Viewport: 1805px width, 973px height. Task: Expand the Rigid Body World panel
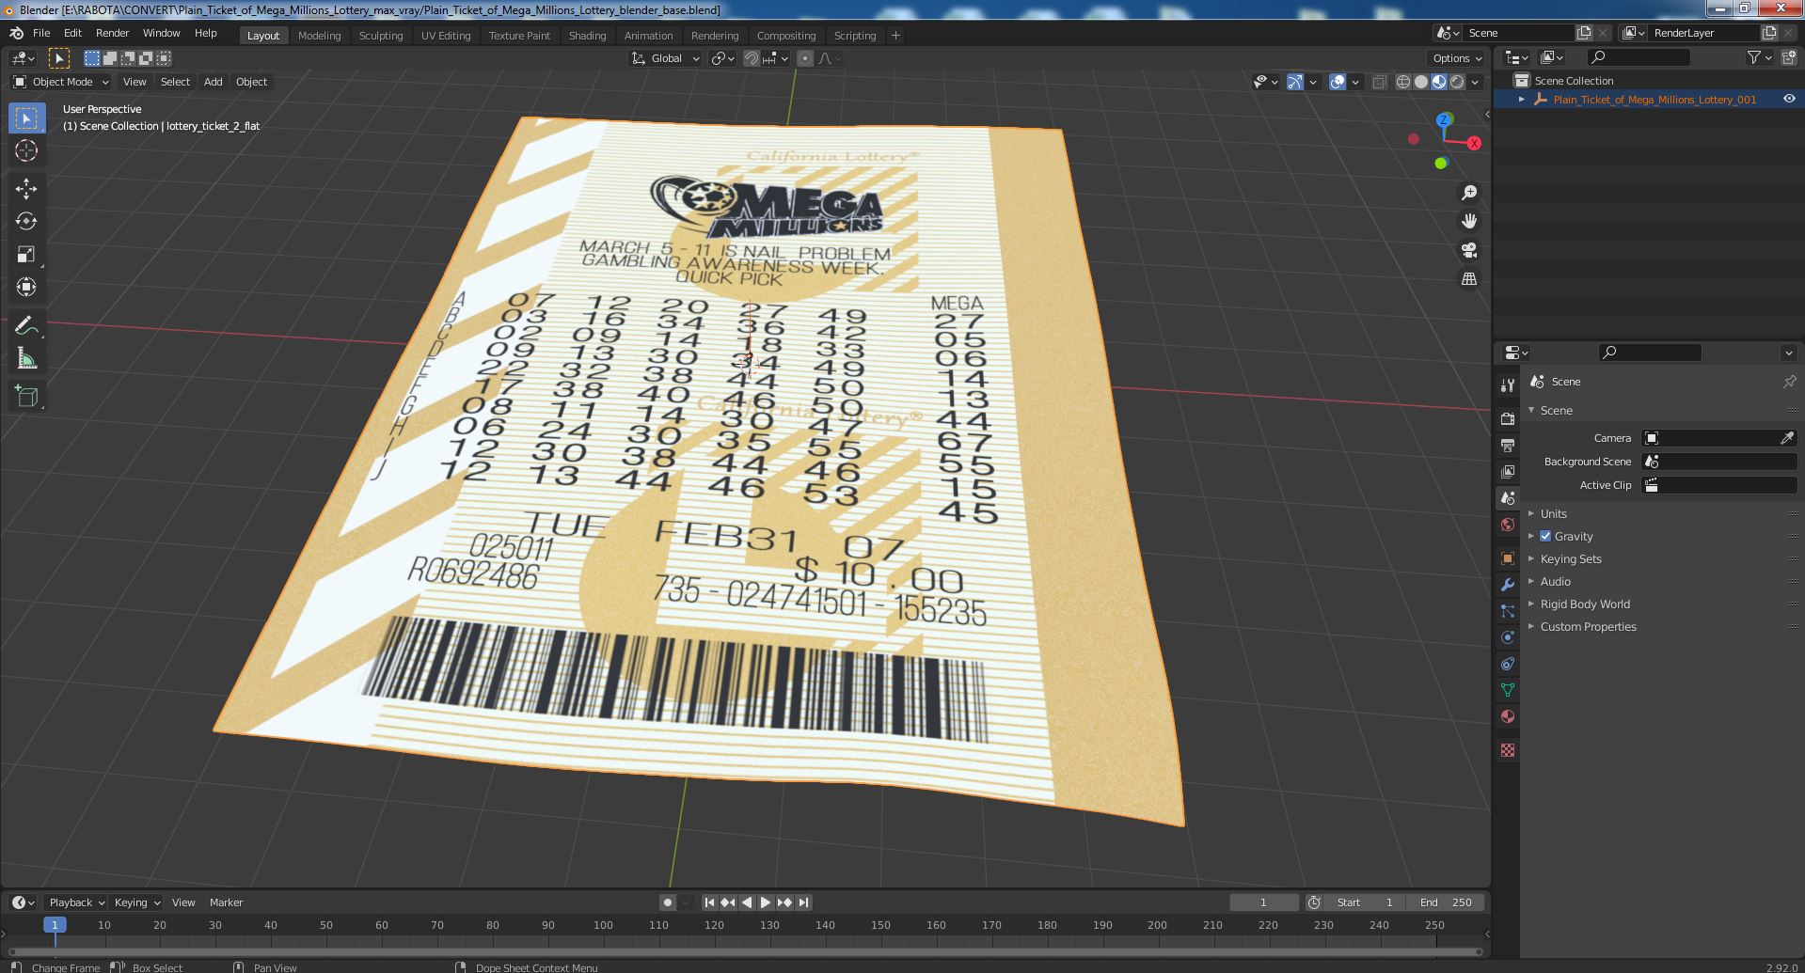click(x=1585, y=604)
